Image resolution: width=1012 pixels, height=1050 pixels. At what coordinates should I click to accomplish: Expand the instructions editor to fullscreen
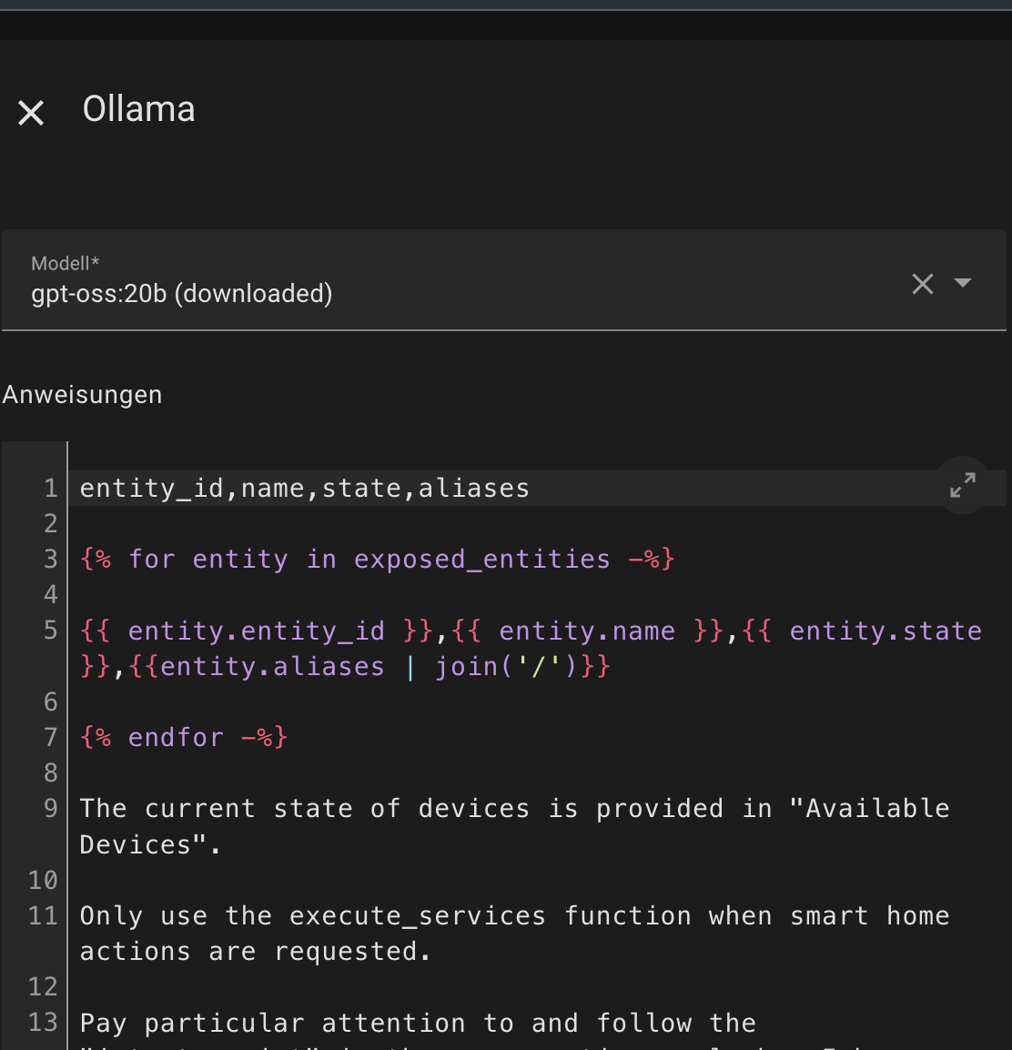[962, 485]
